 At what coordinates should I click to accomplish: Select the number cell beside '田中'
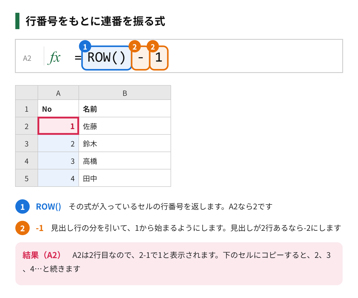pyautogui.click(x=58, y=178)
